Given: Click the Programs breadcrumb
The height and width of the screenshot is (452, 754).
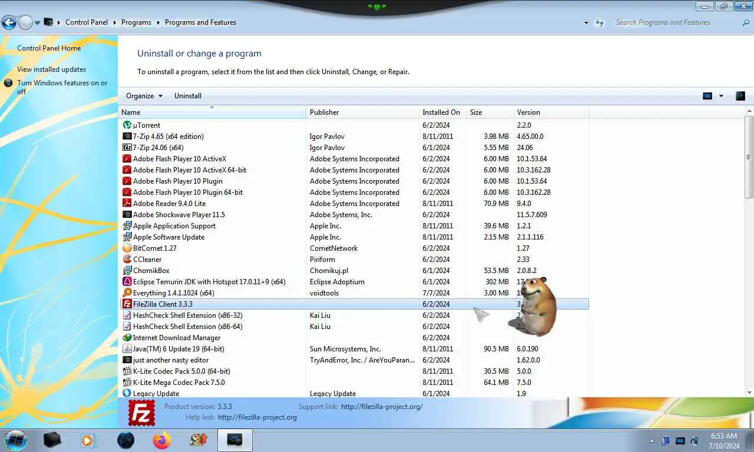Looking at the screenshot, I should click(x=136, y=22).
